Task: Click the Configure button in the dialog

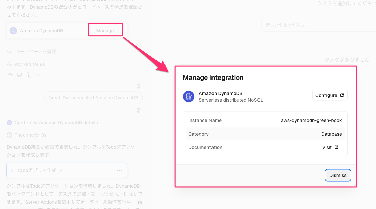Action: click(330, 95)
